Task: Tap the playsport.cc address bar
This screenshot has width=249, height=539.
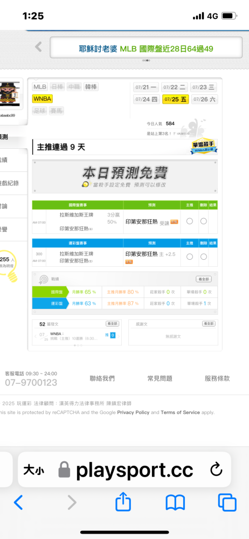Action: 124,469
